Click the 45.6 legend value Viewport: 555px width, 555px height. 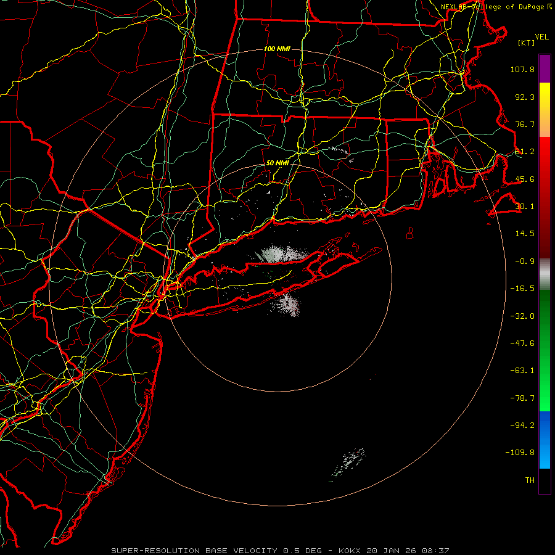[525, 179]
